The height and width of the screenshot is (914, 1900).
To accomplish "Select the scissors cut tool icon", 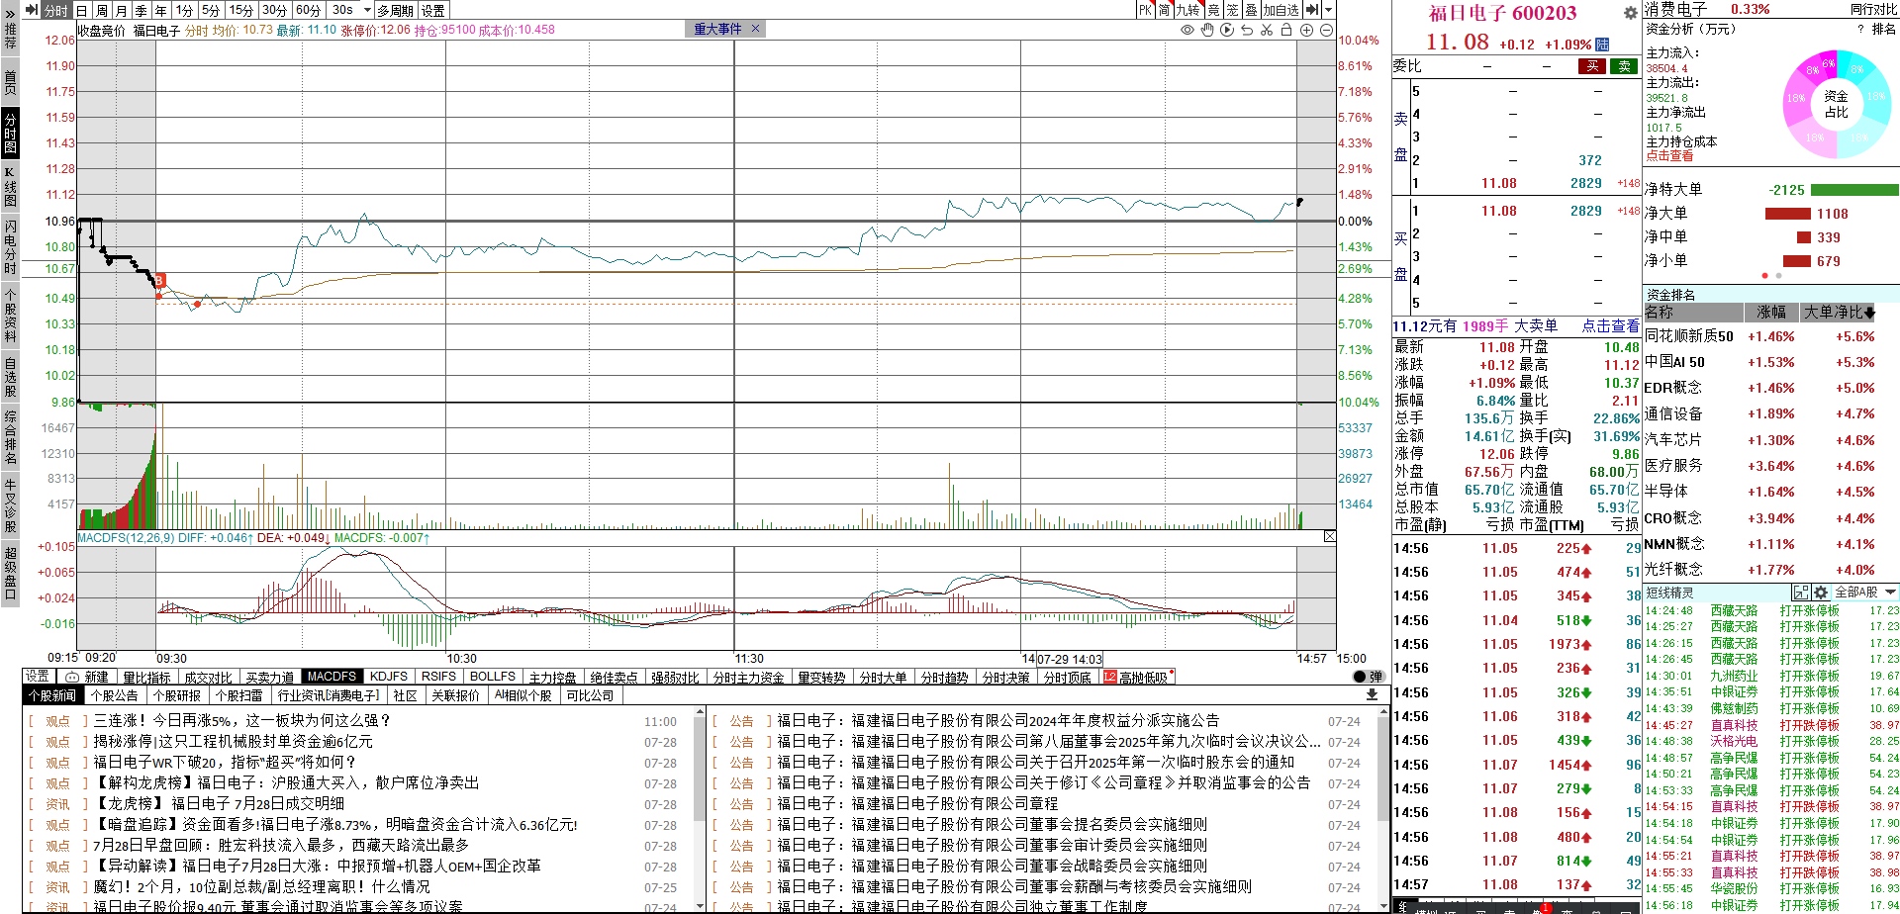I will 1267,30.
